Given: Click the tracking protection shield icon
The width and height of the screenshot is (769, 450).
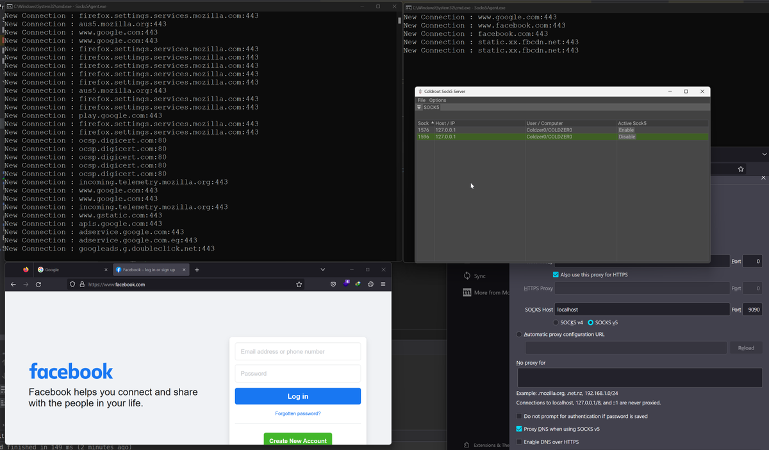Looking at the screenshot, I should [x=72, y=284].
